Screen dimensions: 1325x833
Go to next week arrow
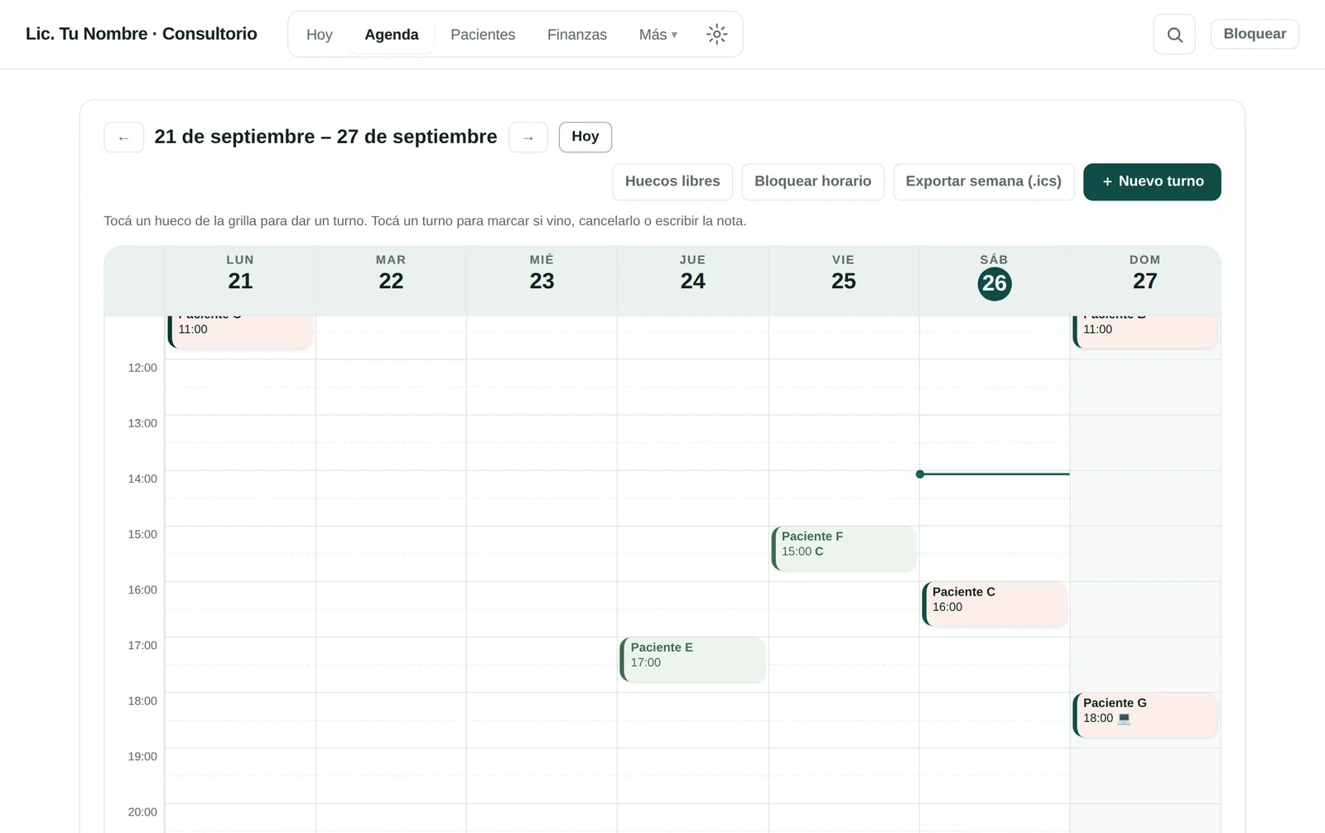[x=528, y=137]
